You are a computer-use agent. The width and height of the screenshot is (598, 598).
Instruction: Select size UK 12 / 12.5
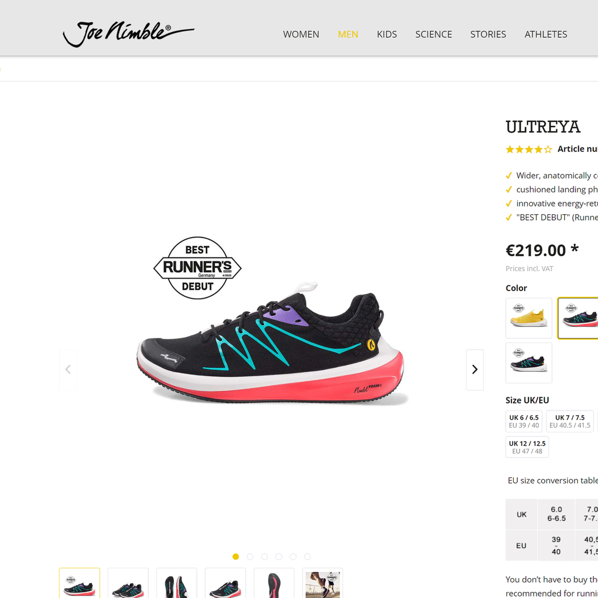point(527,447)
